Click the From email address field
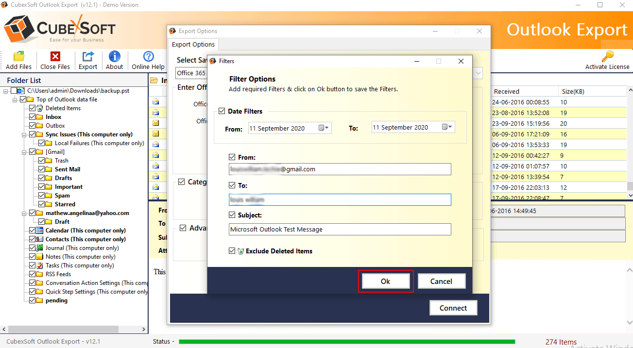Viewport: 633px width, 348px height. tap(340, 169)
